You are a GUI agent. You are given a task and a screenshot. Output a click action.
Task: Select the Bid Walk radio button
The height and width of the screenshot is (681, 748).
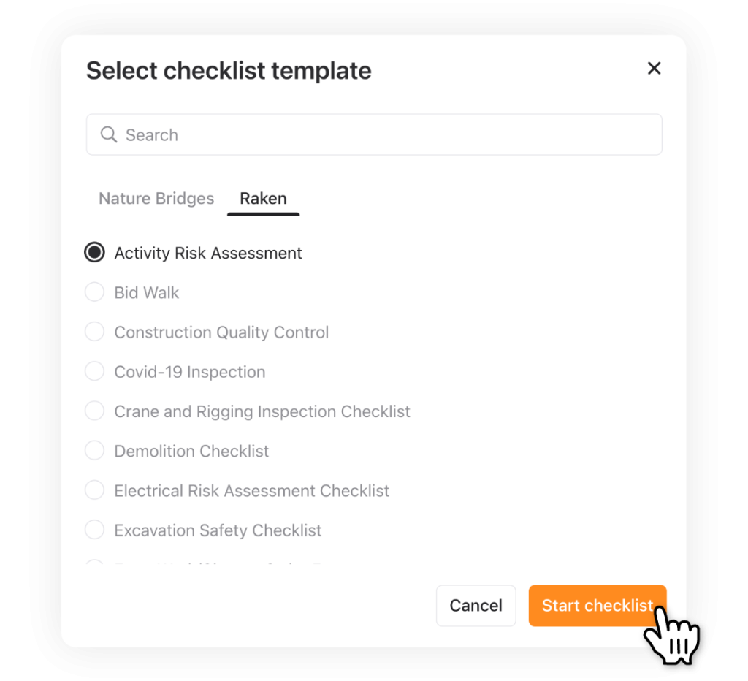(94, 292)
